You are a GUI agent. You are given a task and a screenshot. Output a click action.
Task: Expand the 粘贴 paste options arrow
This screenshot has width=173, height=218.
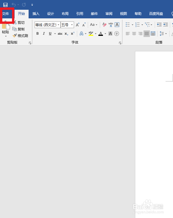coord(6,36)
